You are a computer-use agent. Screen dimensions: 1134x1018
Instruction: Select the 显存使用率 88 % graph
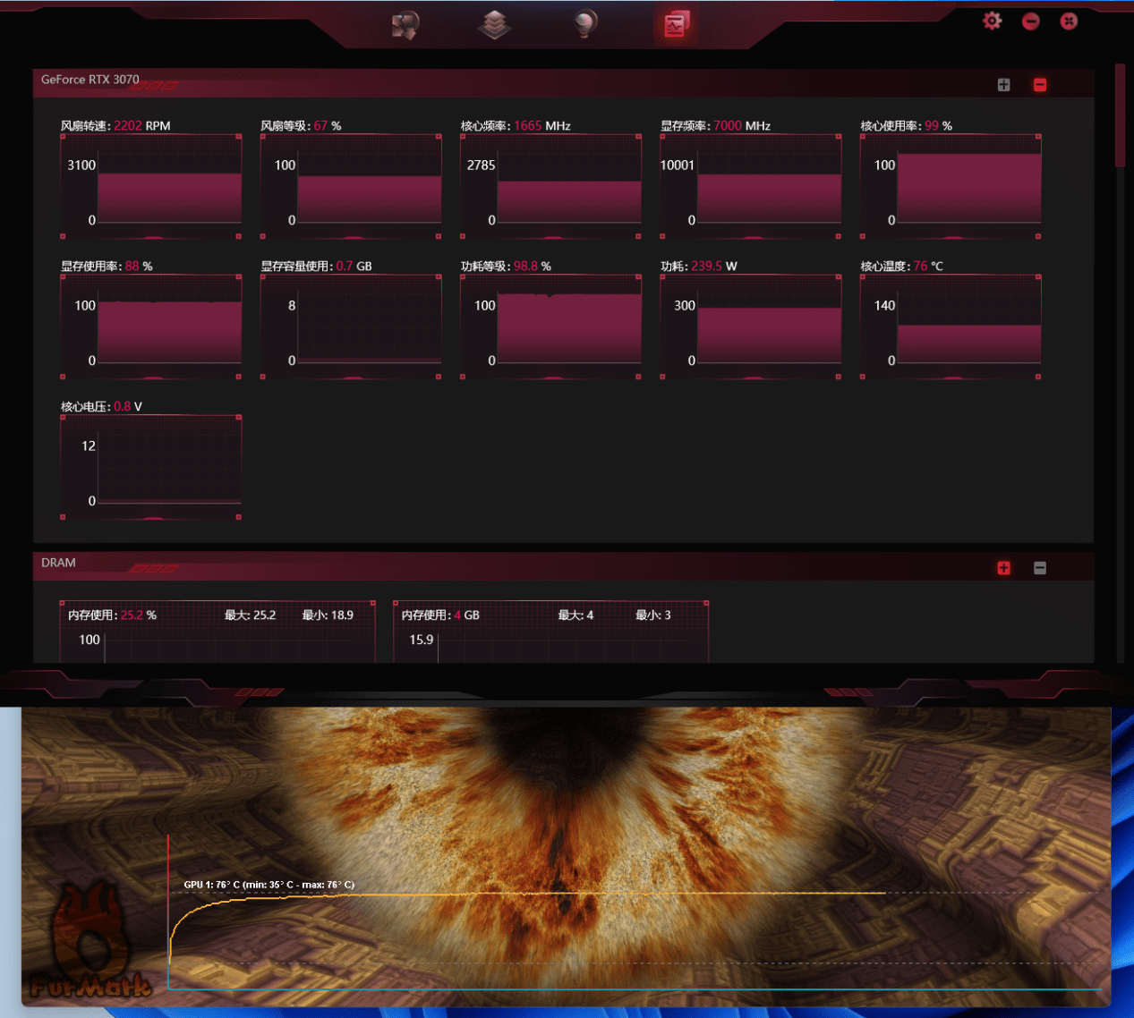[150, 327]
